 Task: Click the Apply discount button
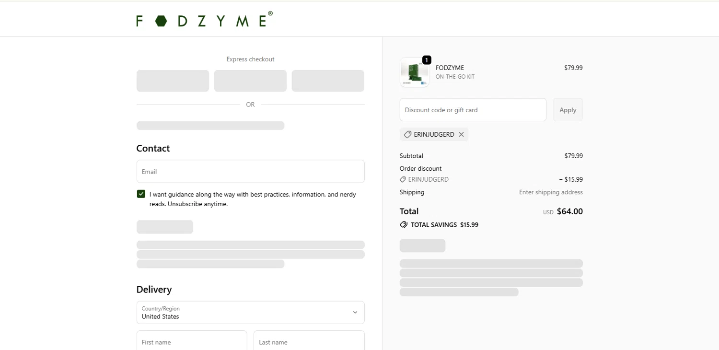pos(568,110)
